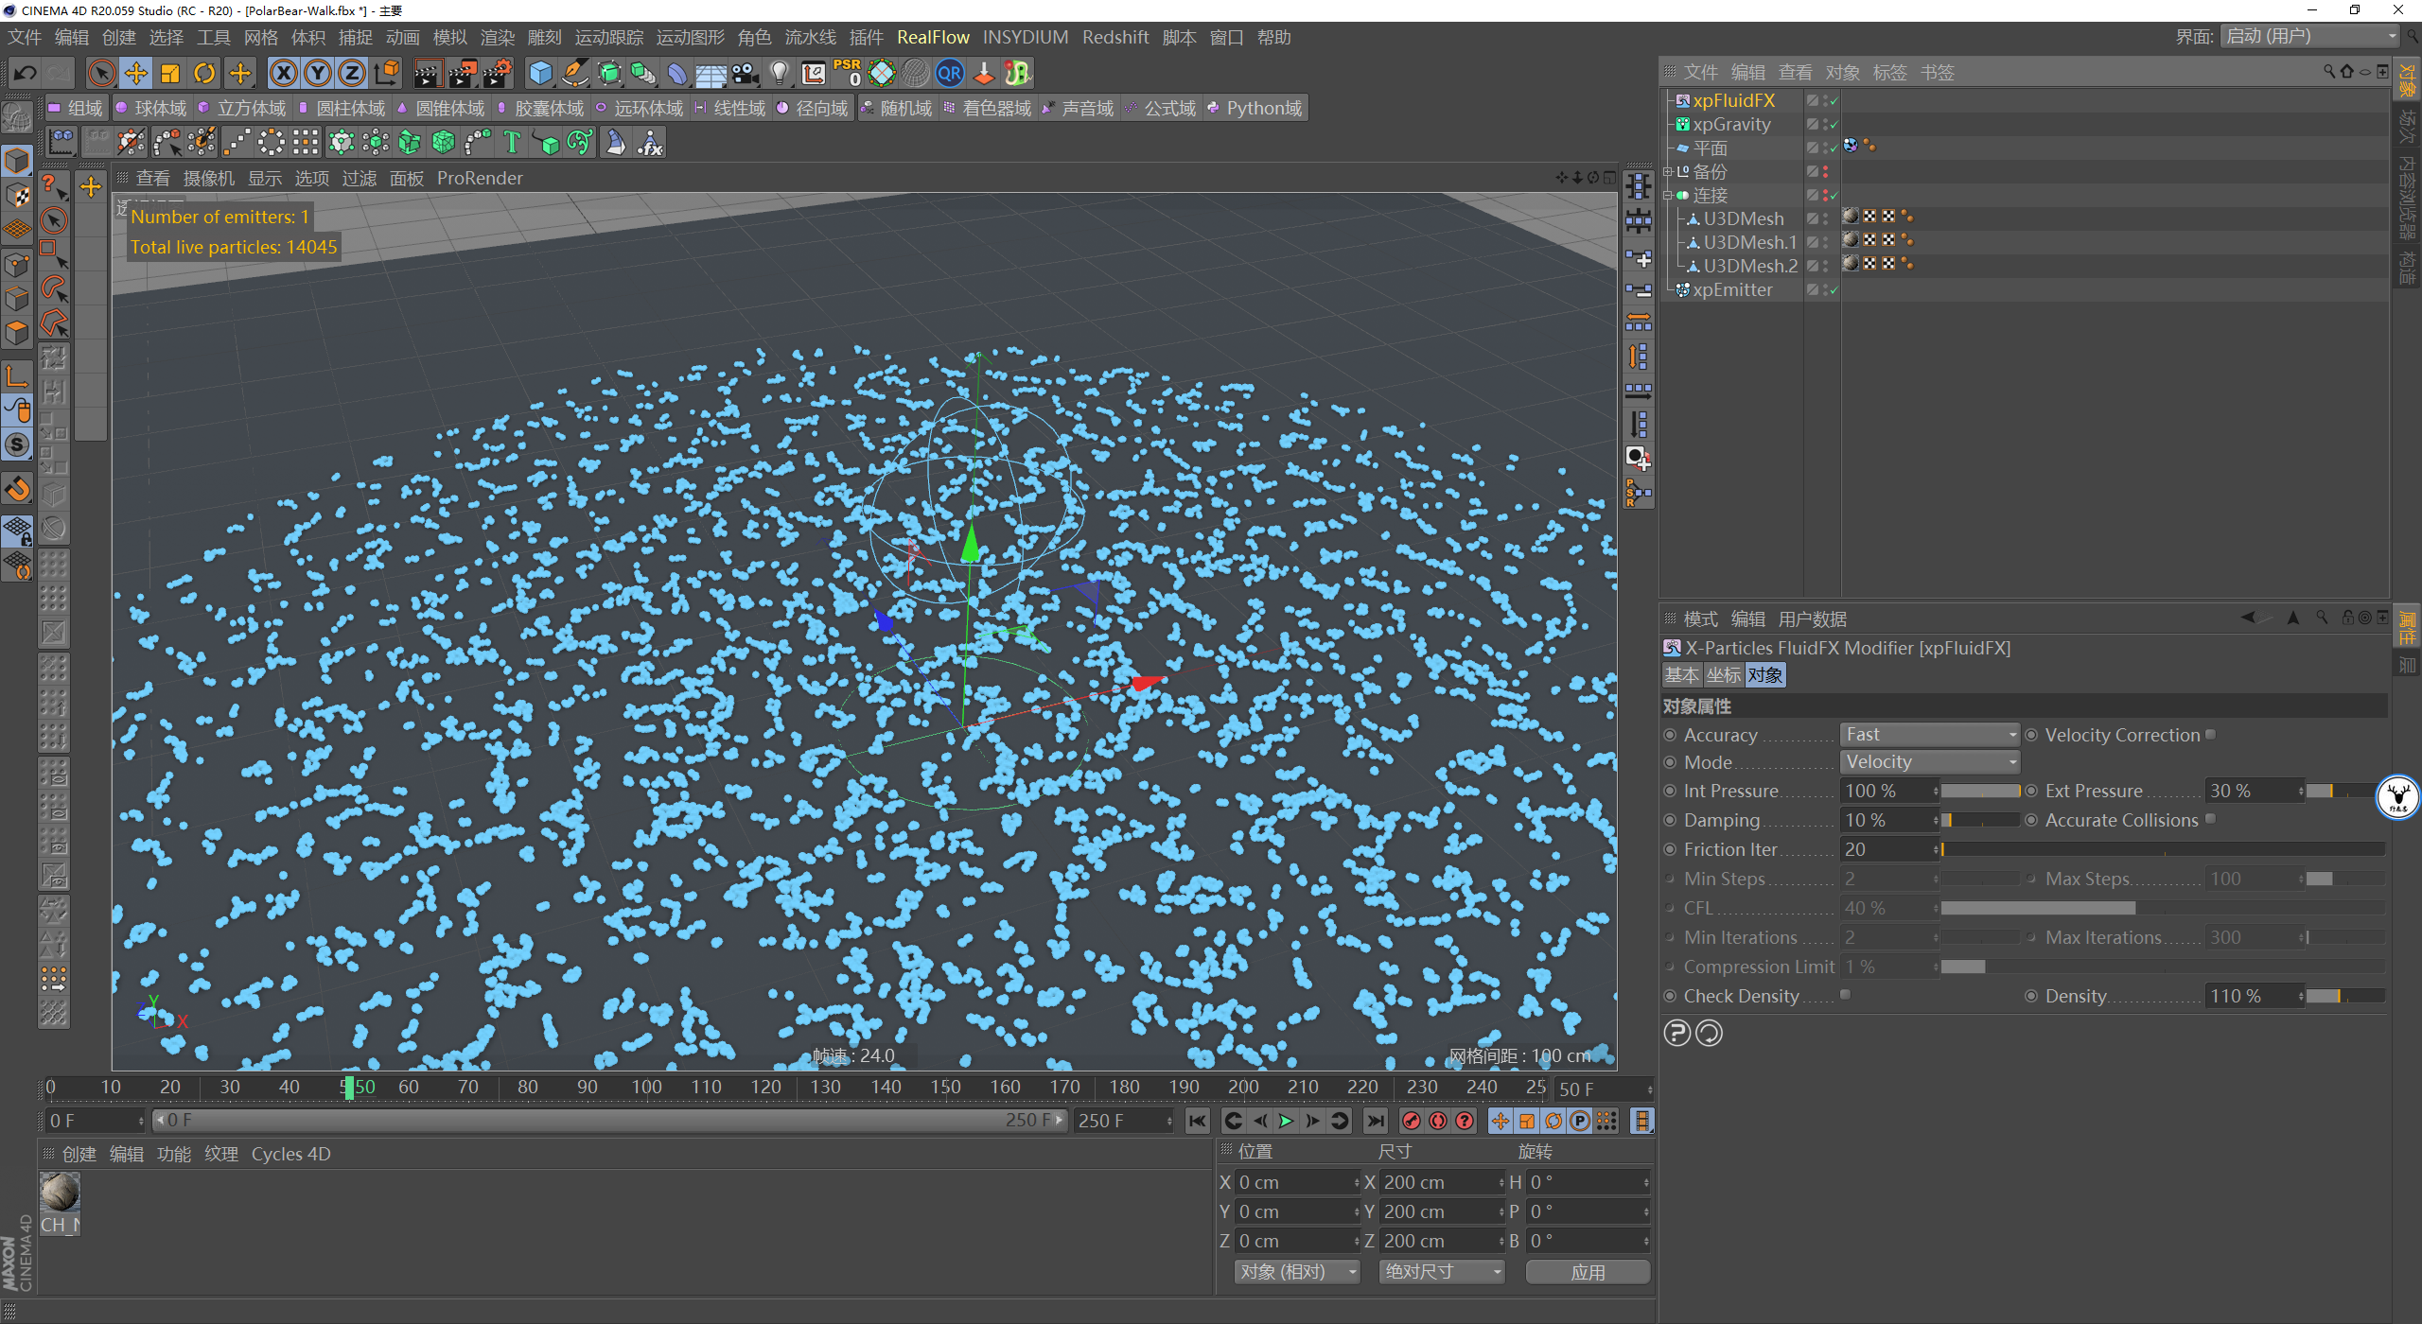The height and width of the screenshot is (1324, 2422).
Task: Switch to the 坐标 tab
Action: coord(1723,675)
